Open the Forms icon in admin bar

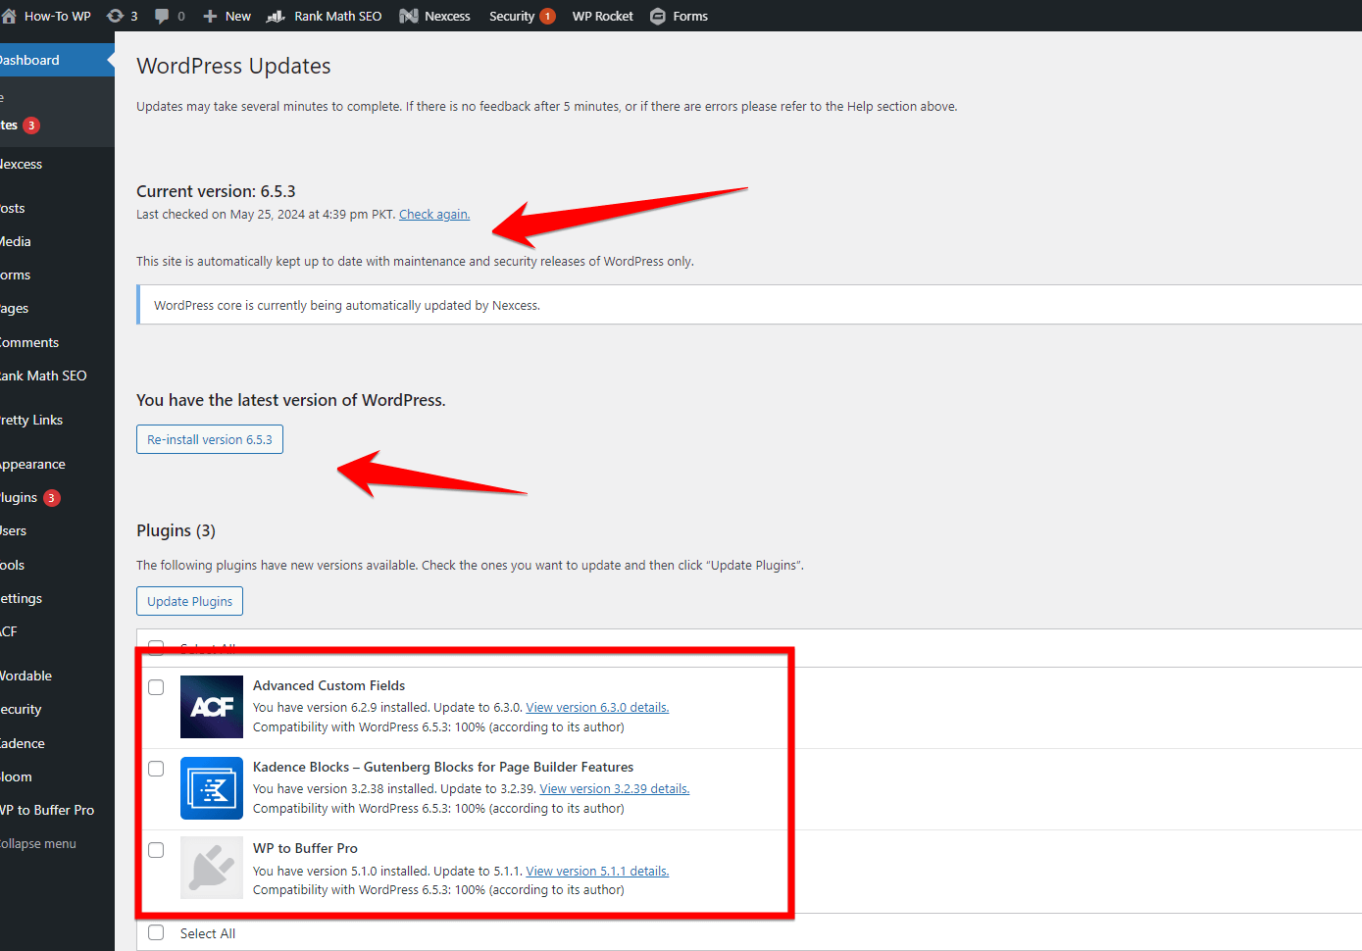pos(658,16)
